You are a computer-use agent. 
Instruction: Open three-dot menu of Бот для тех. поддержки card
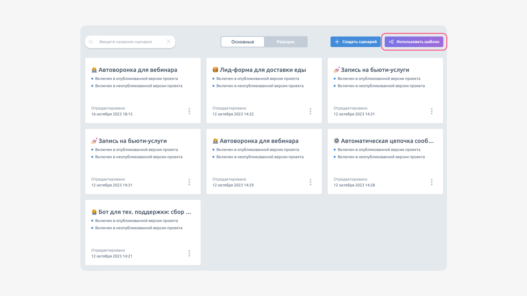[189, 253]
